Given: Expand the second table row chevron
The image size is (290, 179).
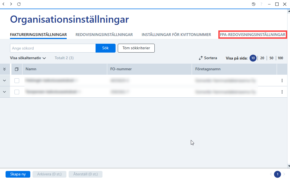Looking at the screenshot, I should pyautogui.click(x=4, y=92).
